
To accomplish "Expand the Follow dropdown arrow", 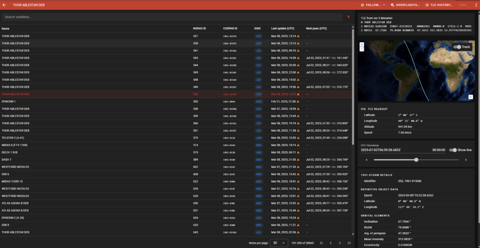I will (384, 5).
